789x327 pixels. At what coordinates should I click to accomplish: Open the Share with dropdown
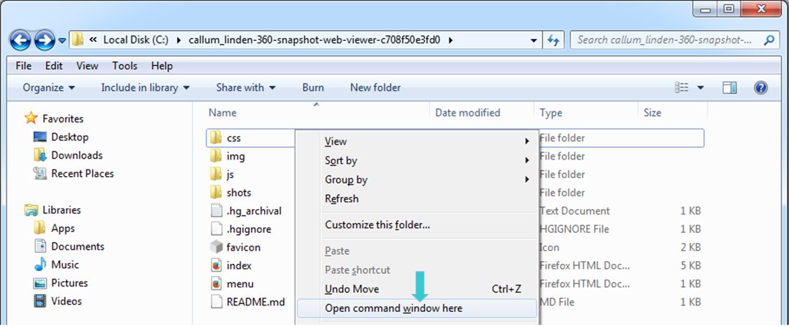[x=245, y=88]
